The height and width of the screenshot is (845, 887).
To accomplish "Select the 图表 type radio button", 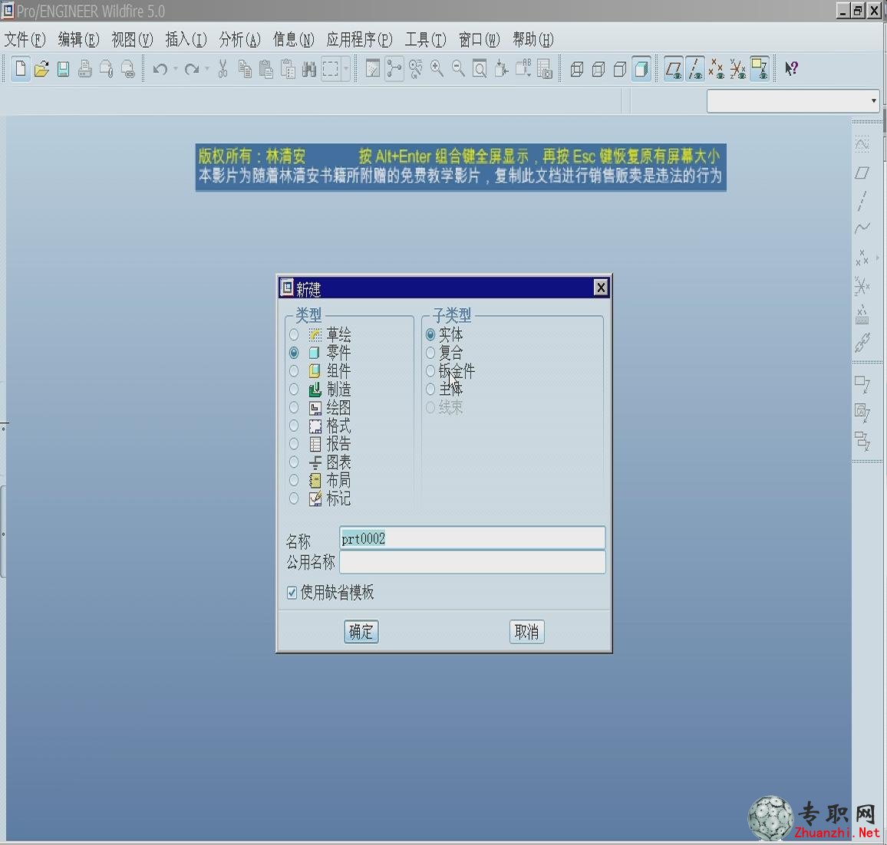I will (294, 462).
